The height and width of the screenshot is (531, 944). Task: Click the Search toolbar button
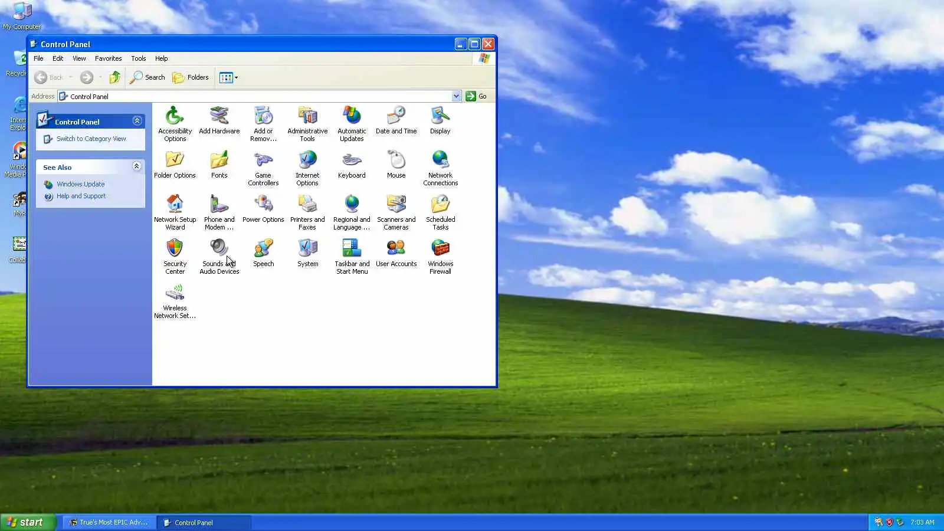coord(148,77)
